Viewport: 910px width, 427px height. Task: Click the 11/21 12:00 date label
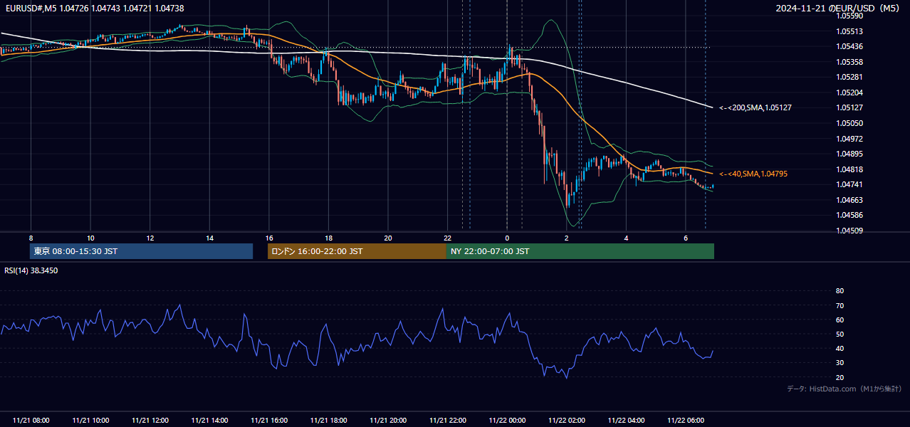coord(150,421)
